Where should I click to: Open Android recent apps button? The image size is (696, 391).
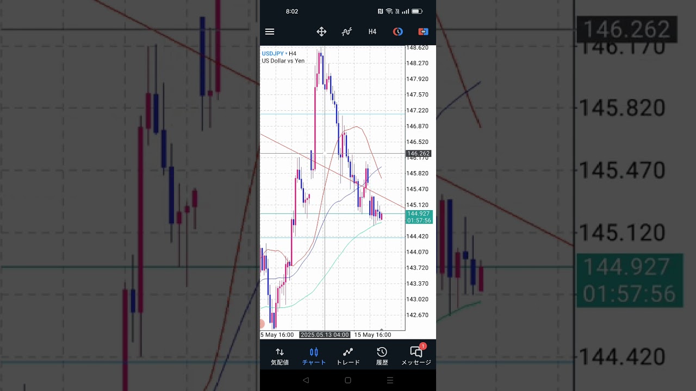click(390, 381)
